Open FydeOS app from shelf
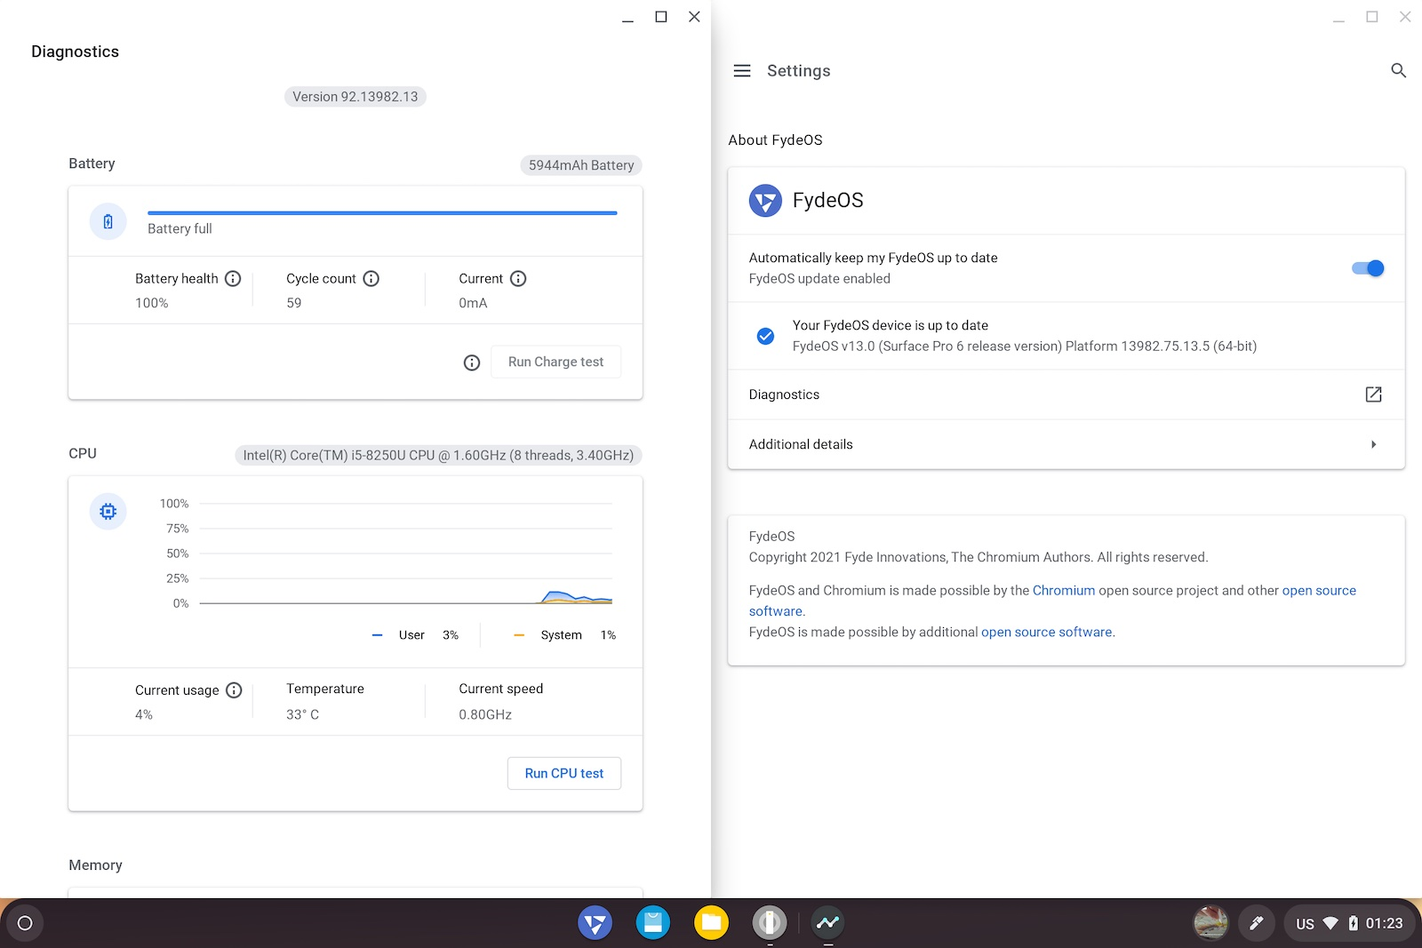The image size is (1422, 948). [595, 923]
